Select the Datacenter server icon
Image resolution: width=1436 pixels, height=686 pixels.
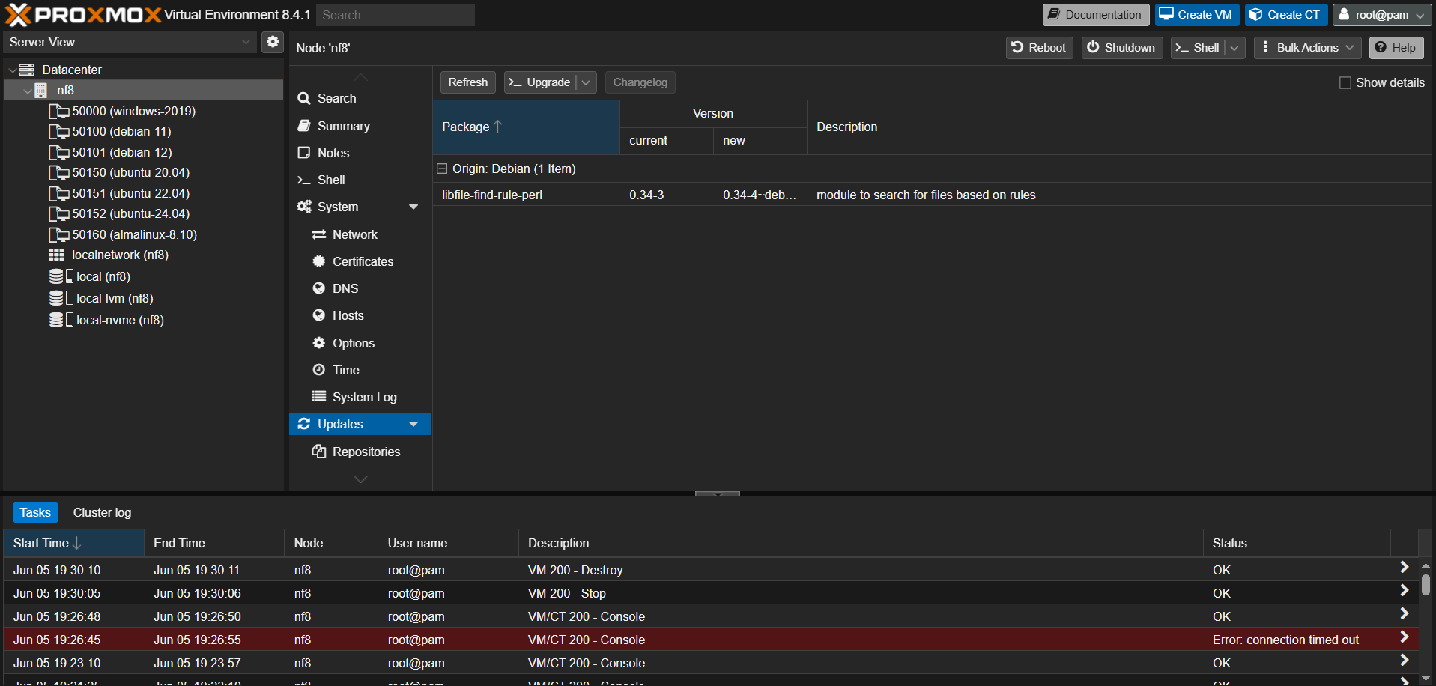coord(27,70)
